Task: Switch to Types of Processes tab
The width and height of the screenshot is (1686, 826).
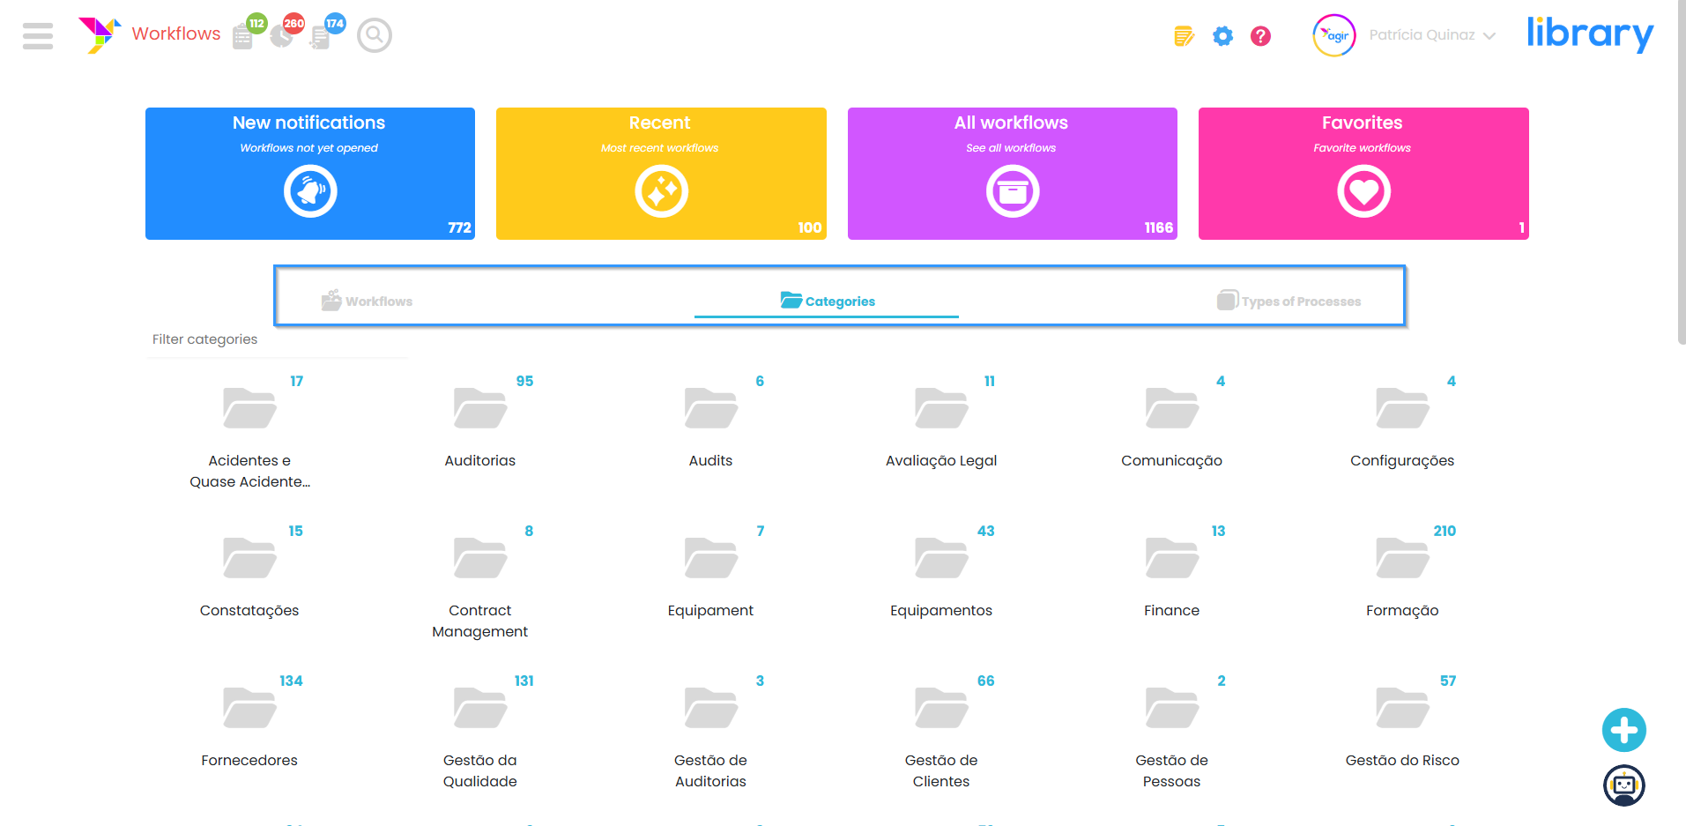Action: click(1289, 301)
